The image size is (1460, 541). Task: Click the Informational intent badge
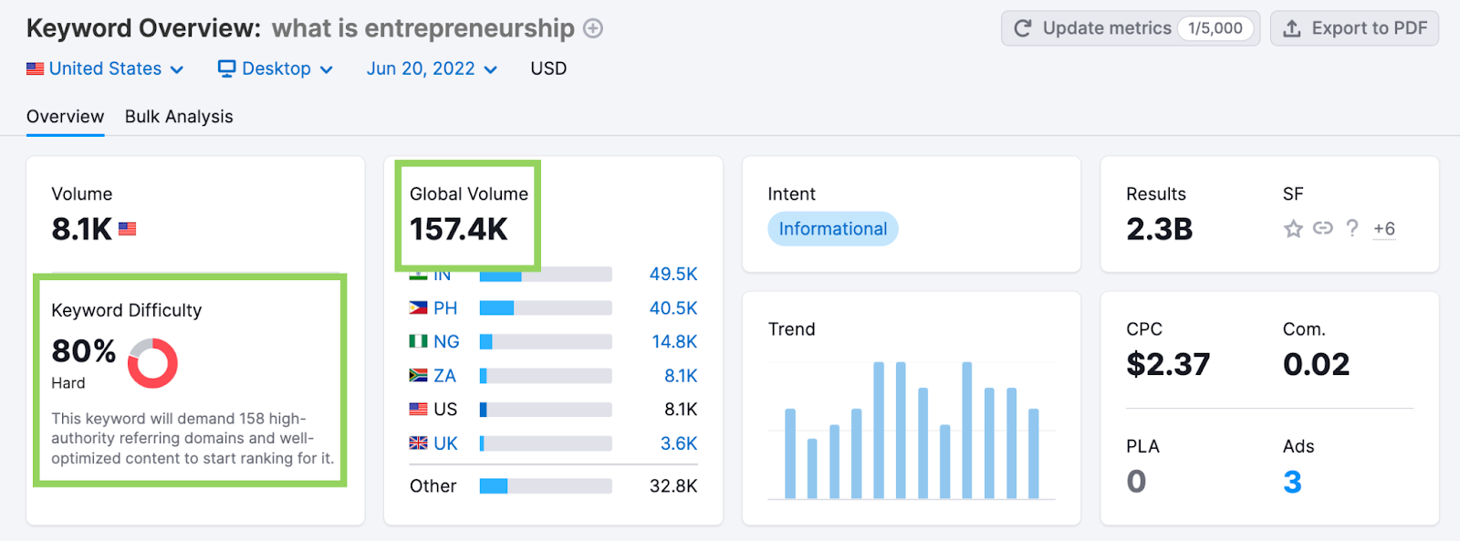point(832,229)
